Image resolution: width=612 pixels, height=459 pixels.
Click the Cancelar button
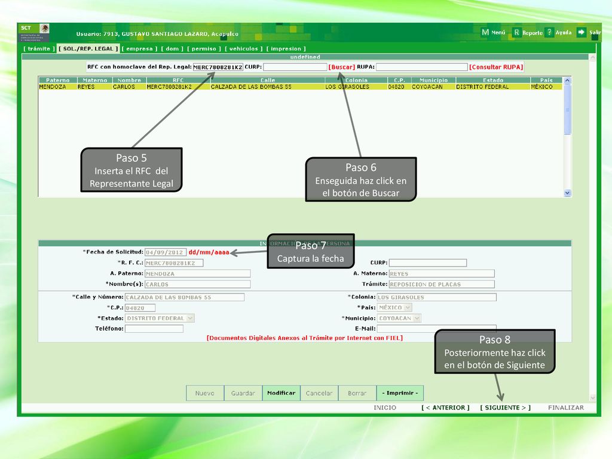[319, 393]
